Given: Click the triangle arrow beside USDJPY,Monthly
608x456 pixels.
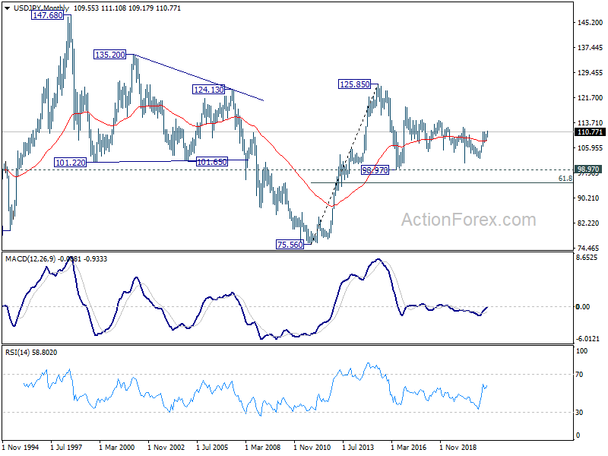Looking at the screenshot, I should tap(5, 8).
